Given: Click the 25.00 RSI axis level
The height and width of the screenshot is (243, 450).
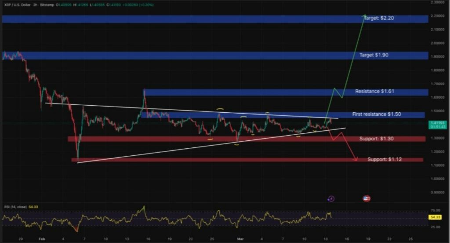Looking at the screenshot, I should [x=435, y=227].
